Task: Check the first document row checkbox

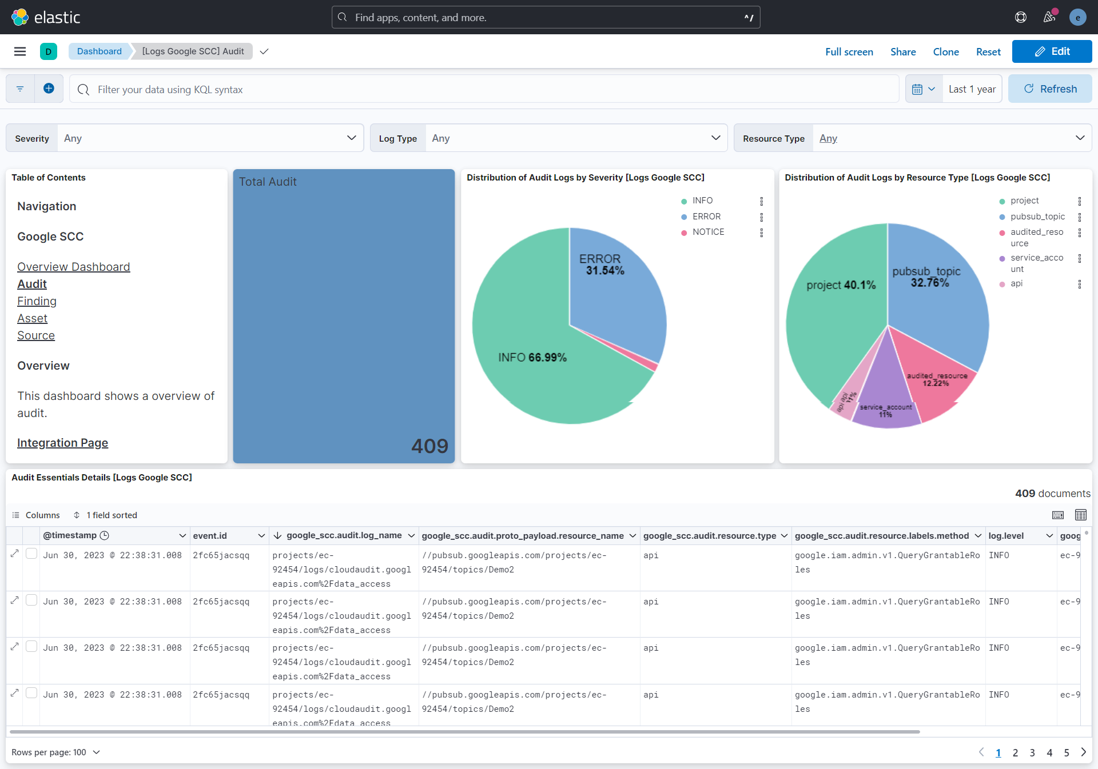Action: pos(32,553)
